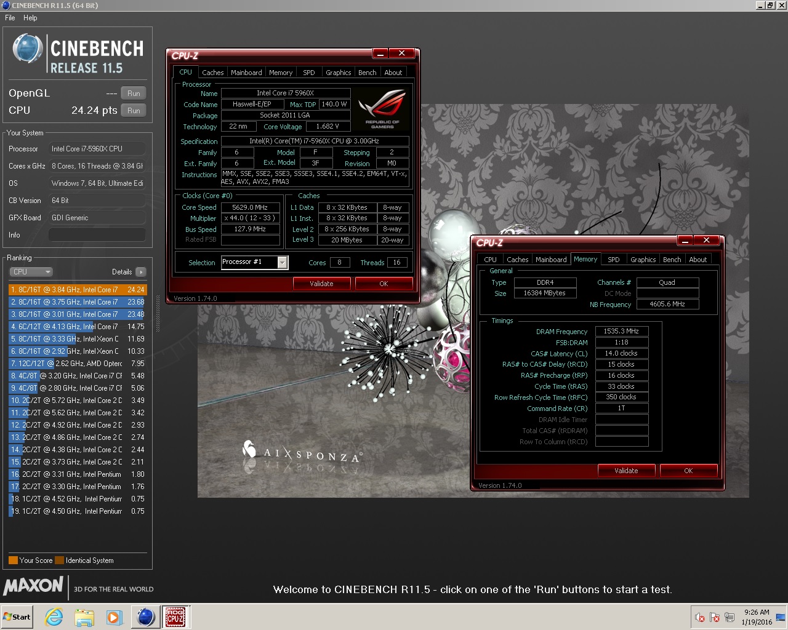Open SPD tab in first CPU-Z window

tap(308, 73)
